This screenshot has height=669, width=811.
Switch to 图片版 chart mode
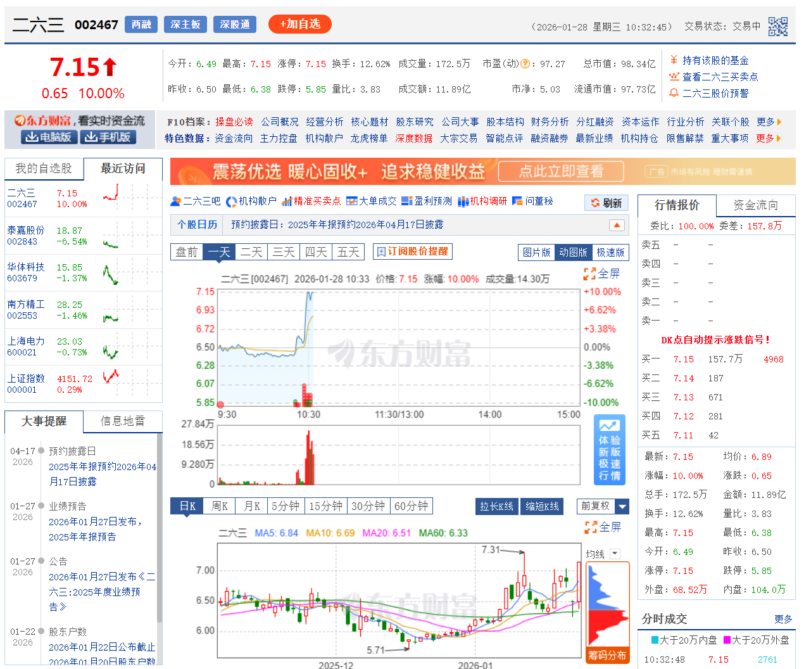(x=537, y=252)
